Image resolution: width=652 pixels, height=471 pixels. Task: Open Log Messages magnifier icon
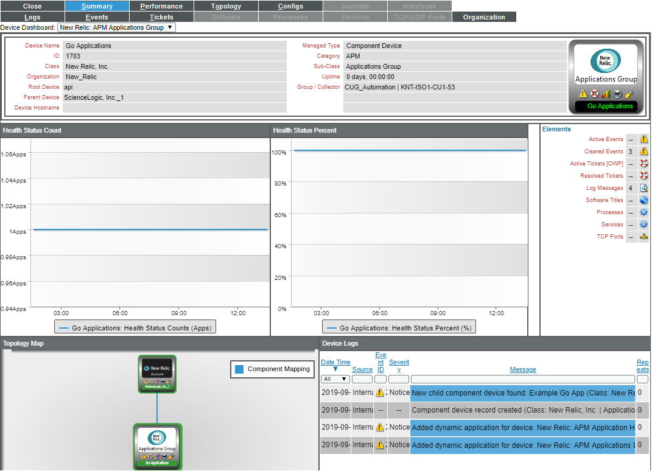coord(643,188)
